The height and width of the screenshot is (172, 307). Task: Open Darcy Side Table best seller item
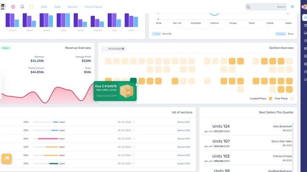[282, 141]
